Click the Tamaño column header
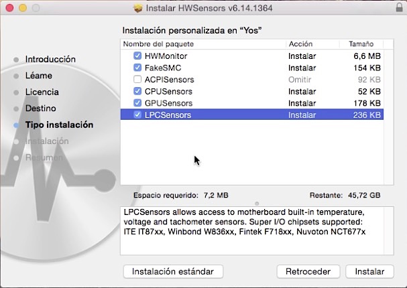This screenshot has height=288, width=407. (361, 44)
